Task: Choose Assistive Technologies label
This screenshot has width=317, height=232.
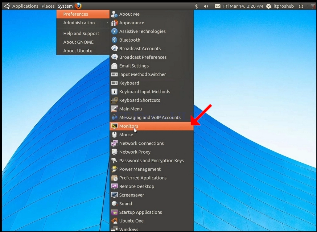Action: point(142,31)
